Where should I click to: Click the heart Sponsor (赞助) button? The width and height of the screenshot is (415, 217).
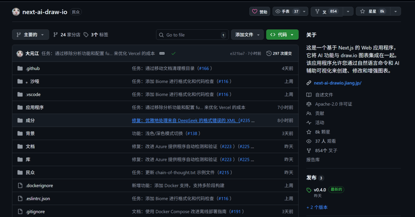(x=260, y=12)
